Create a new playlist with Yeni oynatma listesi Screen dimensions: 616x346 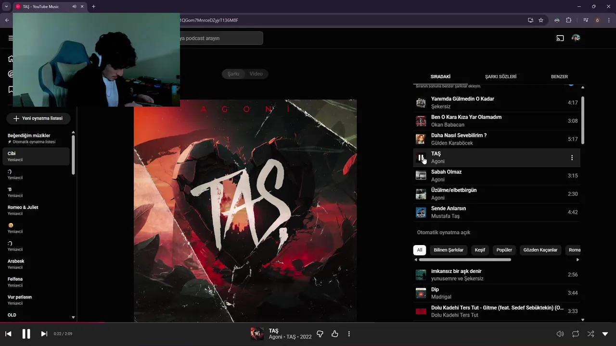38,118
